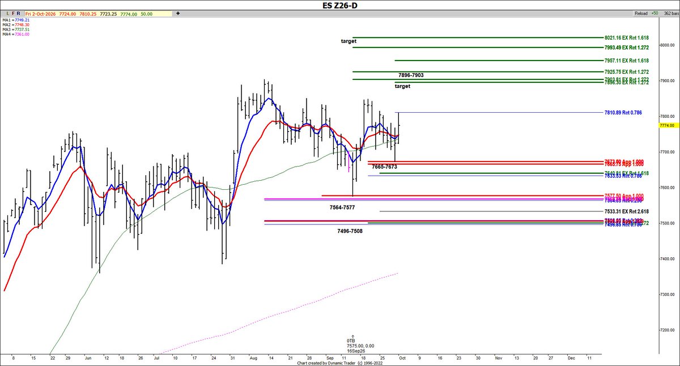
Task: Click the upper 'target' annotation near 8021 line
Action: tap(349, 41)
